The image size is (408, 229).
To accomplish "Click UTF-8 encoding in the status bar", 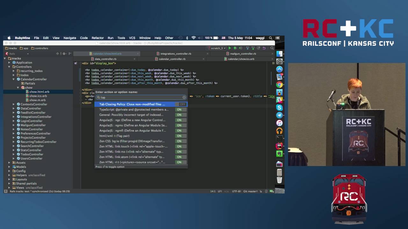I will (x=237, y=191).
